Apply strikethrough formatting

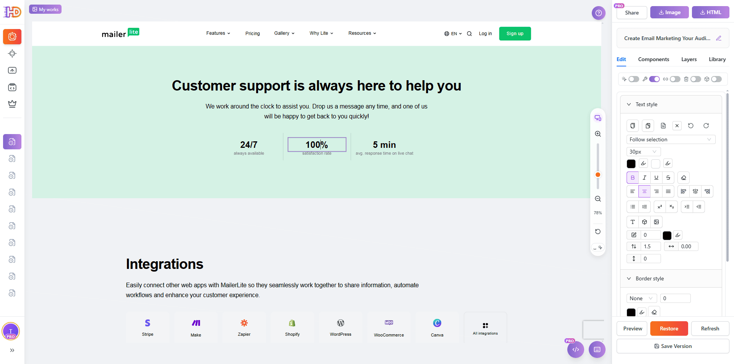668,178
